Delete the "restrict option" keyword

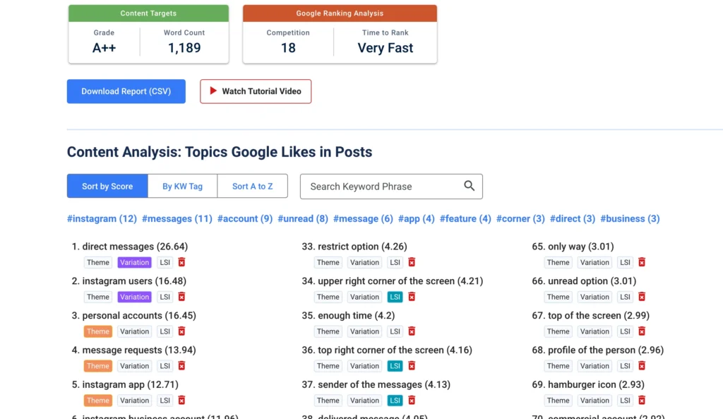pyautogui.click(x=411, y=262)
